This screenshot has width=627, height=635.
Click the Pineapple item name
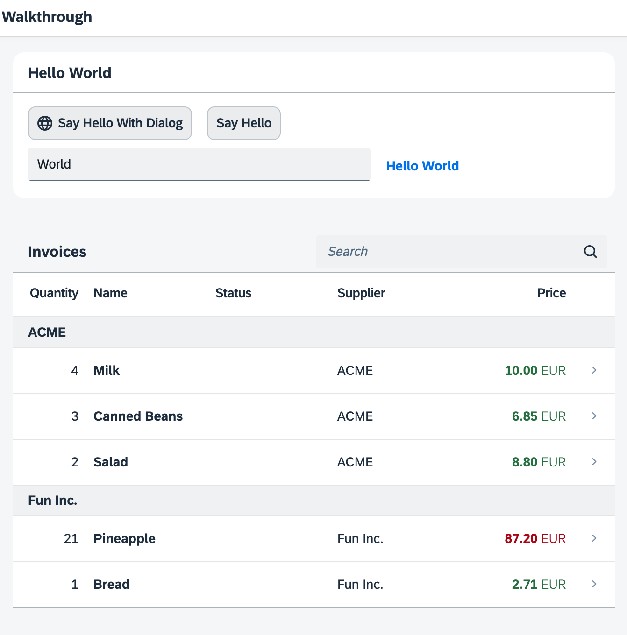pyautogui.click(x=124, y=538)
